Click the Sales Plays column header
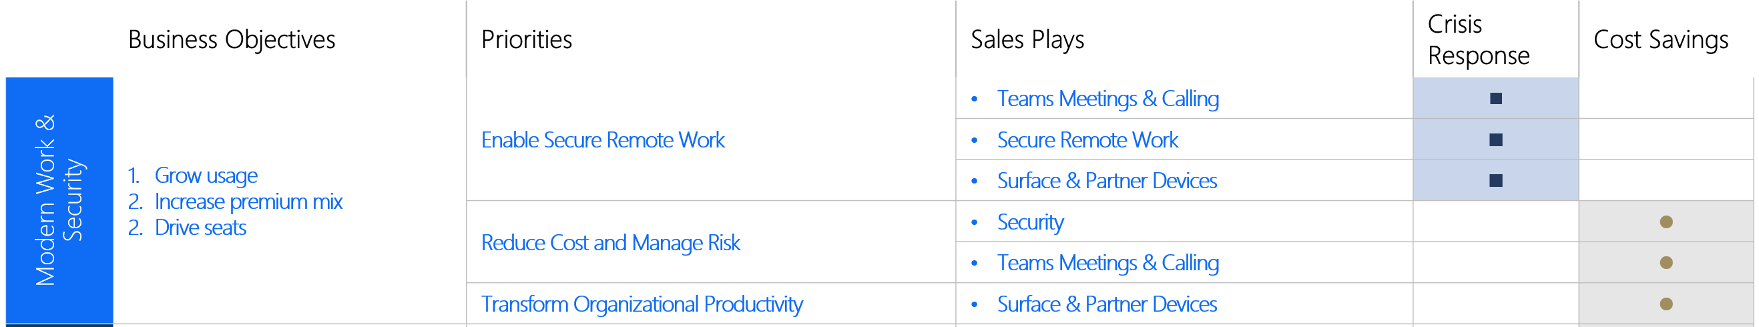The image size is (1759, 327). [x=1027, y=39]
